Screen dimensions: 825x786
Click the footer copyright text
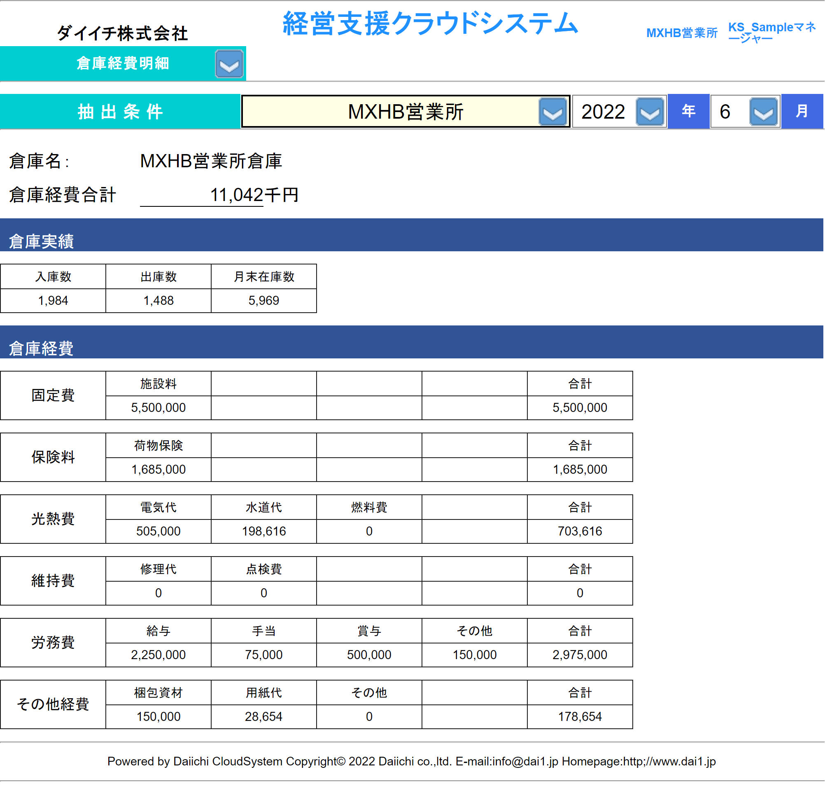[x=412, y=761]
